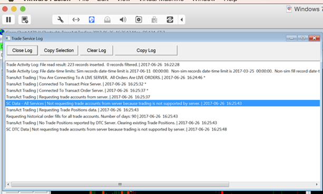Select 'Connected To Transact Order Server' line

(x=162, y=90)
